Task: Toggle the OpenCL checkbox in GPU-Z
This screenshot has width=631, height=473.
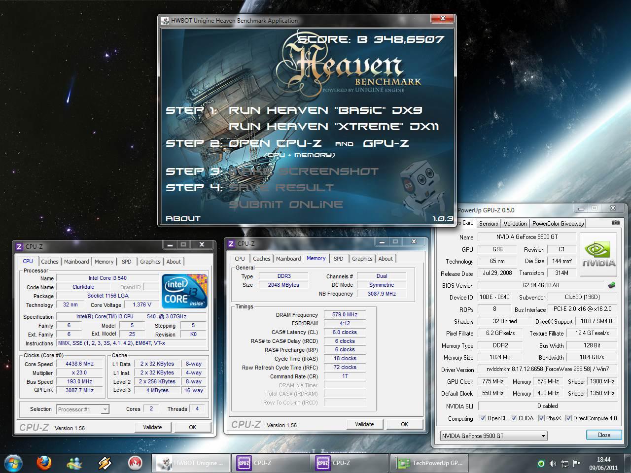Action: pyautogui.click(x=483, y=418)
